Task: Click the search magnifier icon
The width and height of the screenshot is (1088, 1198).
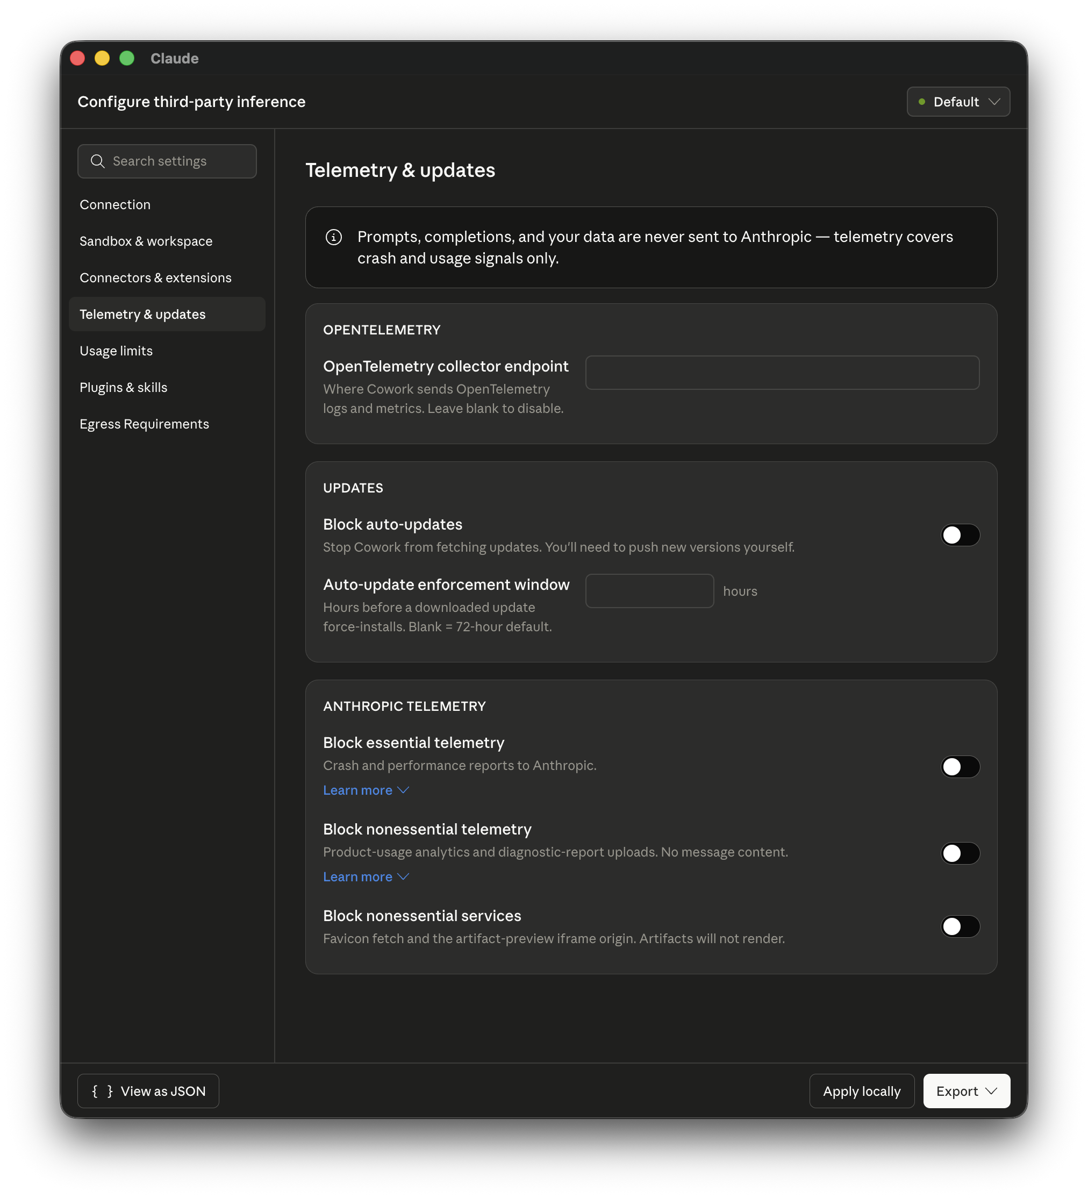Action: 97,161
